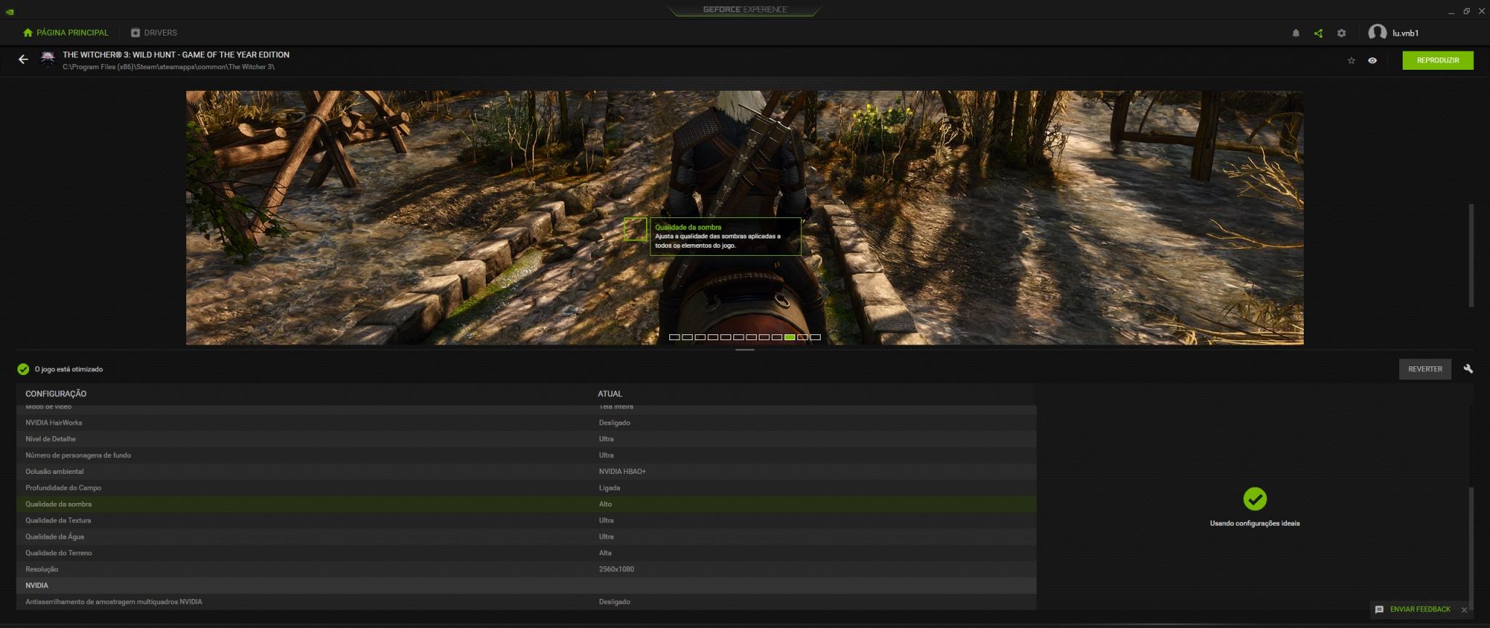This screenshot has width=1490, height=628.
Task: Open Enviar Feedback
Action: pos(1413,609)
